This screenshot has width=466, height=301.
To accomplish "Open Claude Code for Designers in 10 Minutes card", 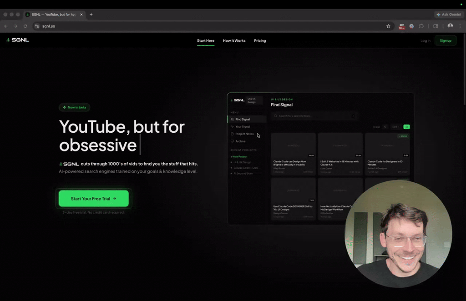I will pos(387,154).
